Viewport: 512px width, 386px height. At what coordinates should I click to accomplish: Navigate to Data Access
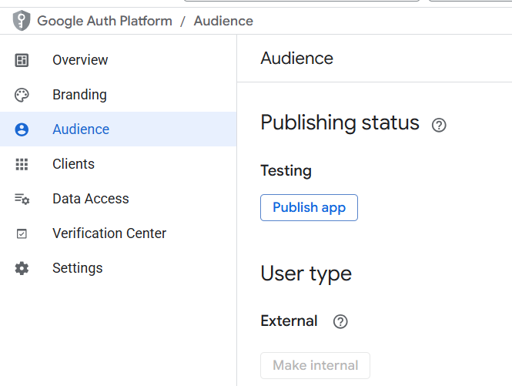[119, 198]
